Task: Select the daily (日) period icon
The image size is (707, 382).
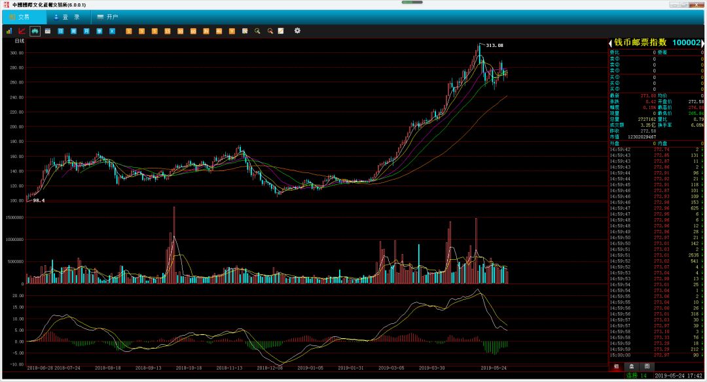Action: [x=60, y=31]
